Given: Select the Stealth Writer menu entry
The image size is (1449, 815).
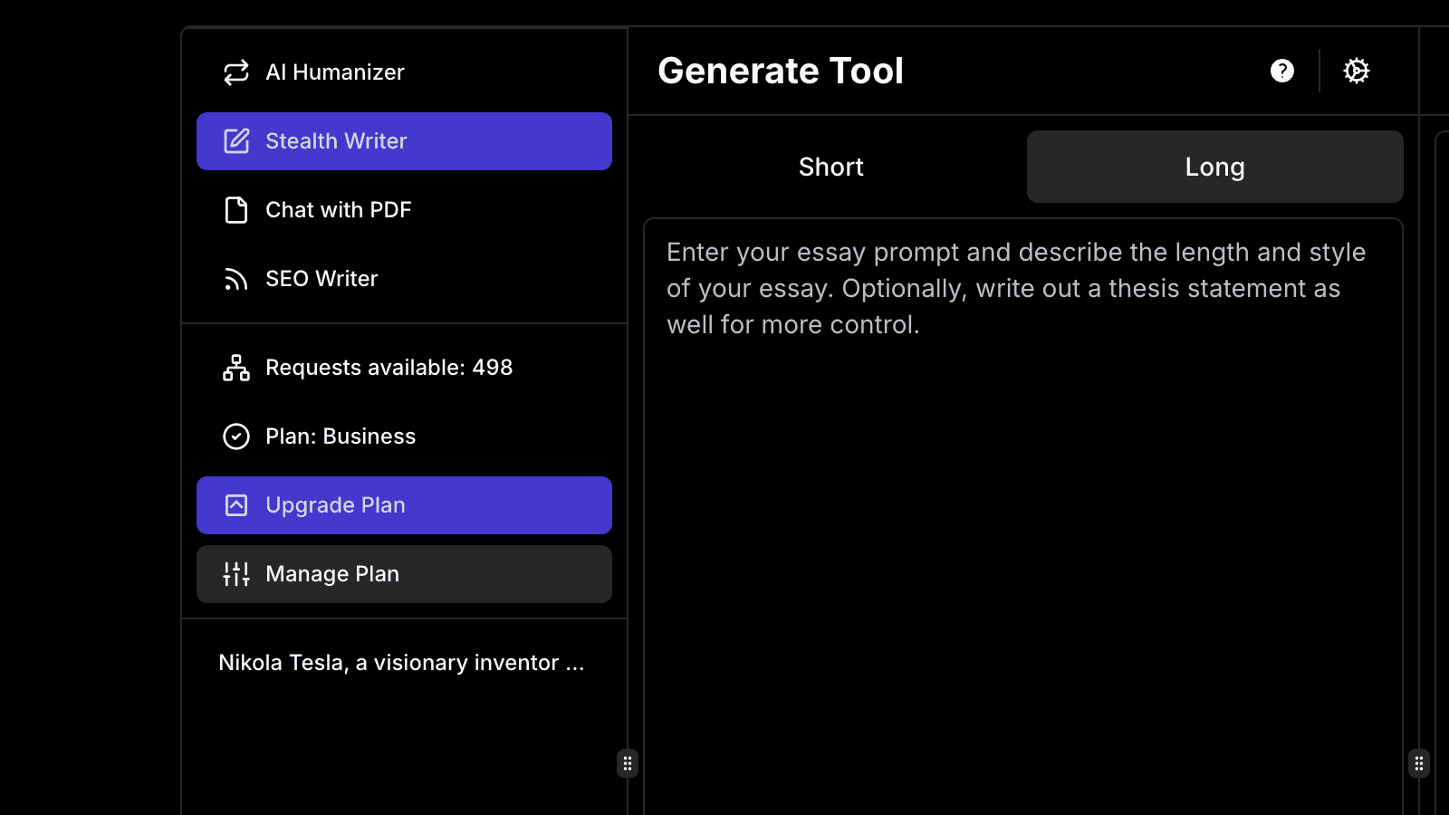Looking at the screenshot, I should [x=404, y=140].
